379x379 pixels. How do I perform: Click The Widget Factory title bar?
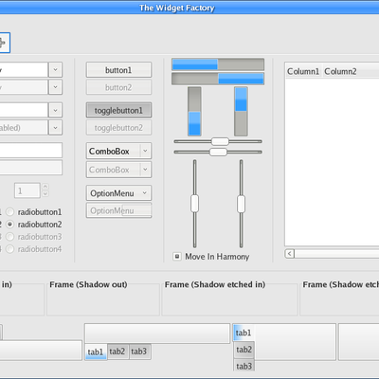(x=189, y=8)
